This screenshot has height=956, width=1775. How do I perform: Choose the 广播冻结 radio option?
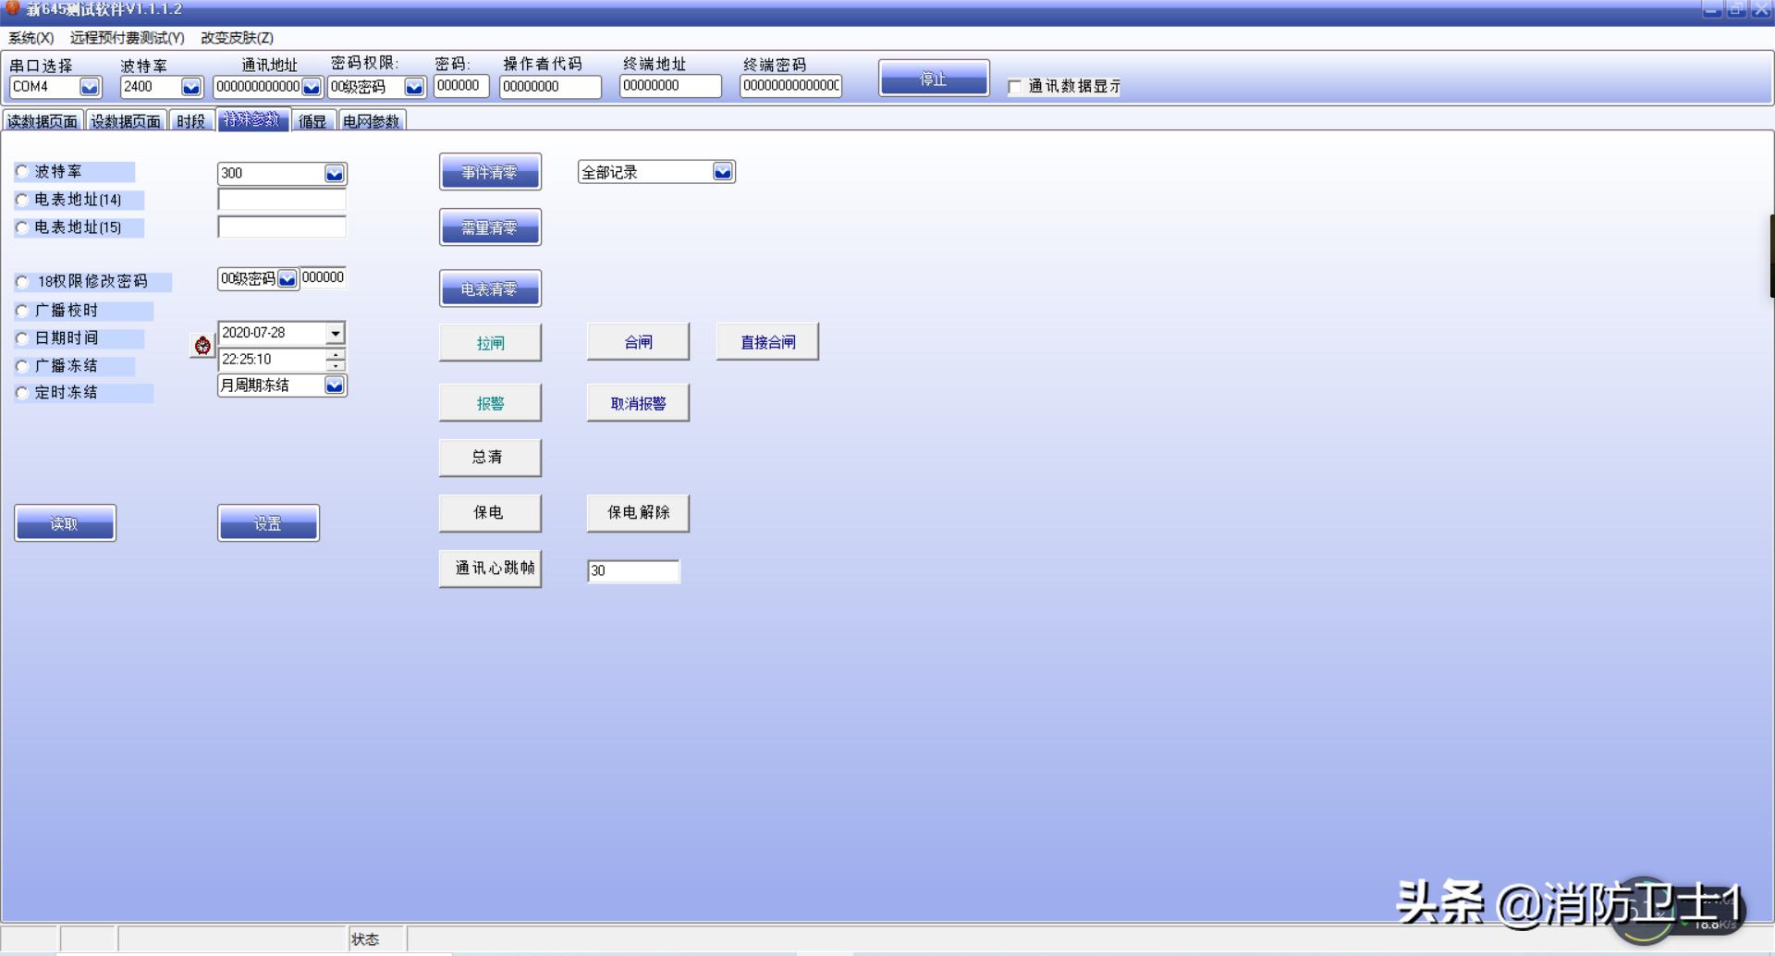(22, 366)
